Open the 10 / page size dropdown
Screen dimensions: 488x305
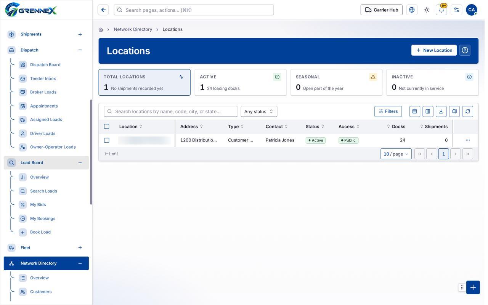(x=396, y=154)
